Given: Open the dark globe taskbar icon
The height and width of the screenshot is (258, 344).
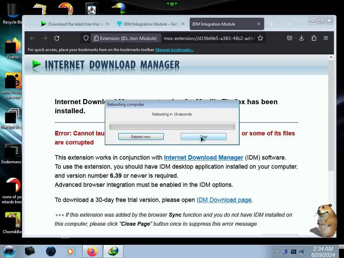Looking at the screenshot, I should point(51,251).
